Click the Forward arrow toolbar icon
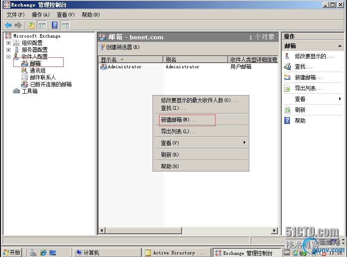This screenshot has height=257, width=347. (x=18, y=25)
